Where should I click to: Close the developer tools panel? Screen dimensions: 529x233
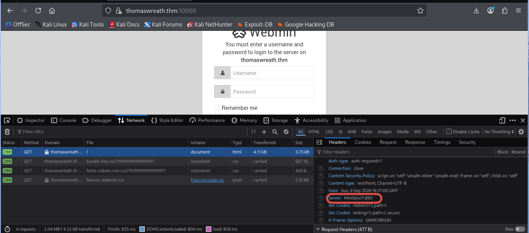click(522, 120)
